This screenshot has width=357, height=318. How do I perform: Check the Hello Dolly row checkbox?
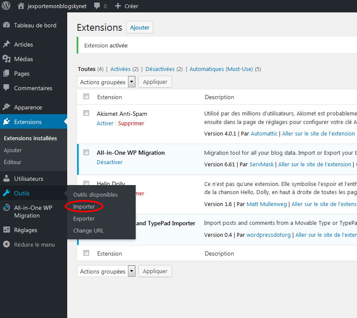point(86,183)
